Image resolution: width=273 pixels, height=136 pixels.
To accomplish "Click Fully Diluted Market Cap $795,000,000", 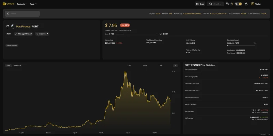I will 151,42.
